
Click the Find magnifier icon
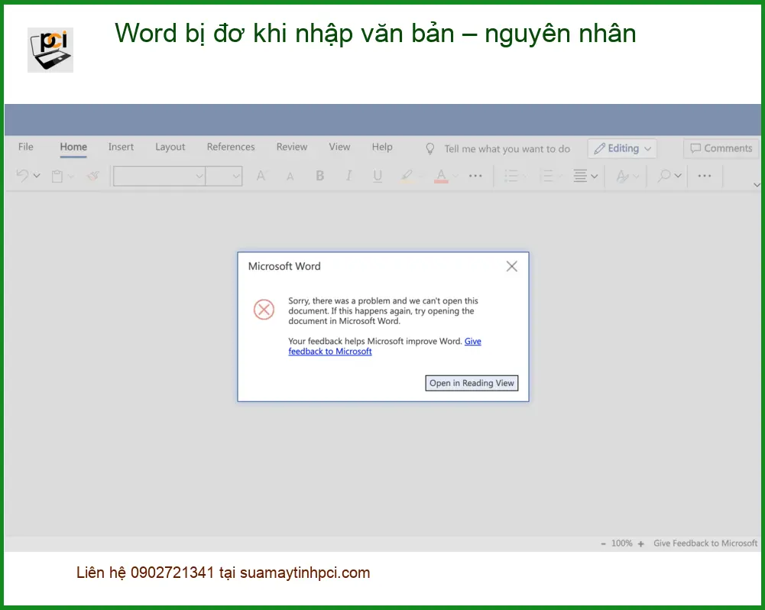click(x=664, y=176)
